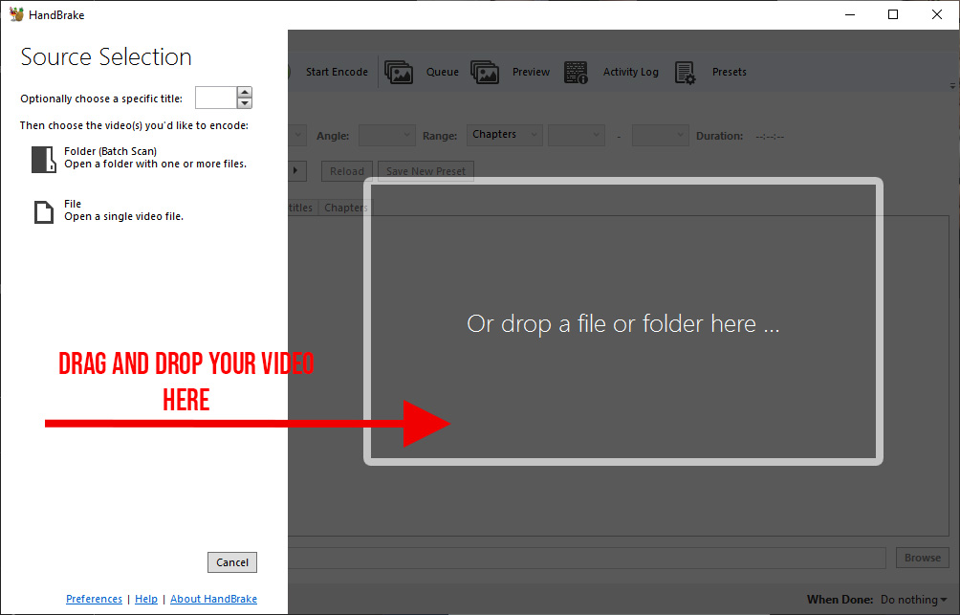
Task: Choose File to open a single video
Action: 108,210
